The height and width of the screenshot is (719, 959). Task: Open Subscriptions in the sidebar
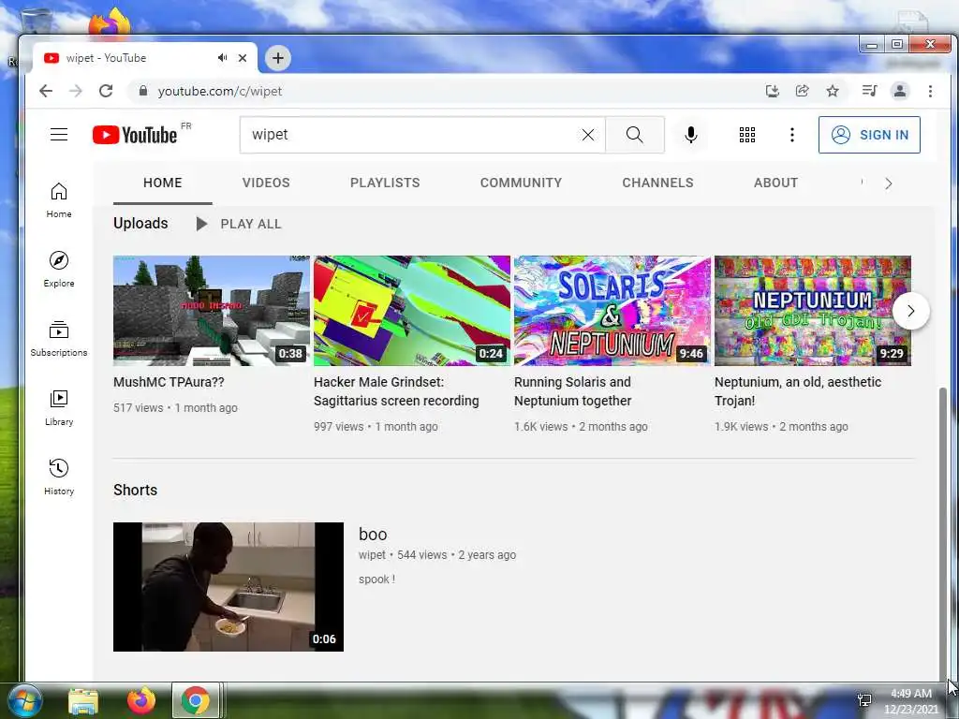[59, 339]
